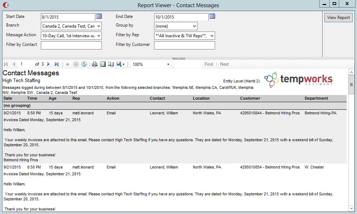357x214 pixels.
Task: Open the Message Action dropdown
Action: (99, 35)
